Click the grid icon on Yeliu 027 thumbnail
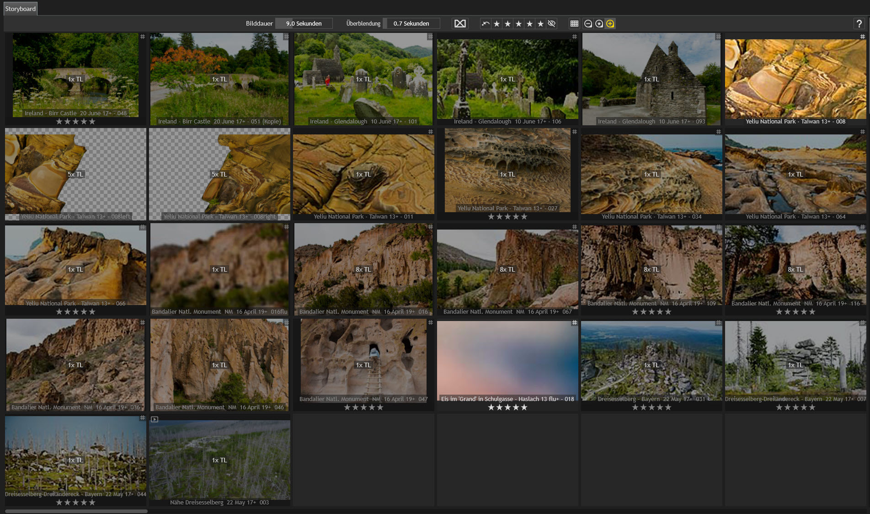The height and width of the screenshot is (514, 870). (575, 132)
